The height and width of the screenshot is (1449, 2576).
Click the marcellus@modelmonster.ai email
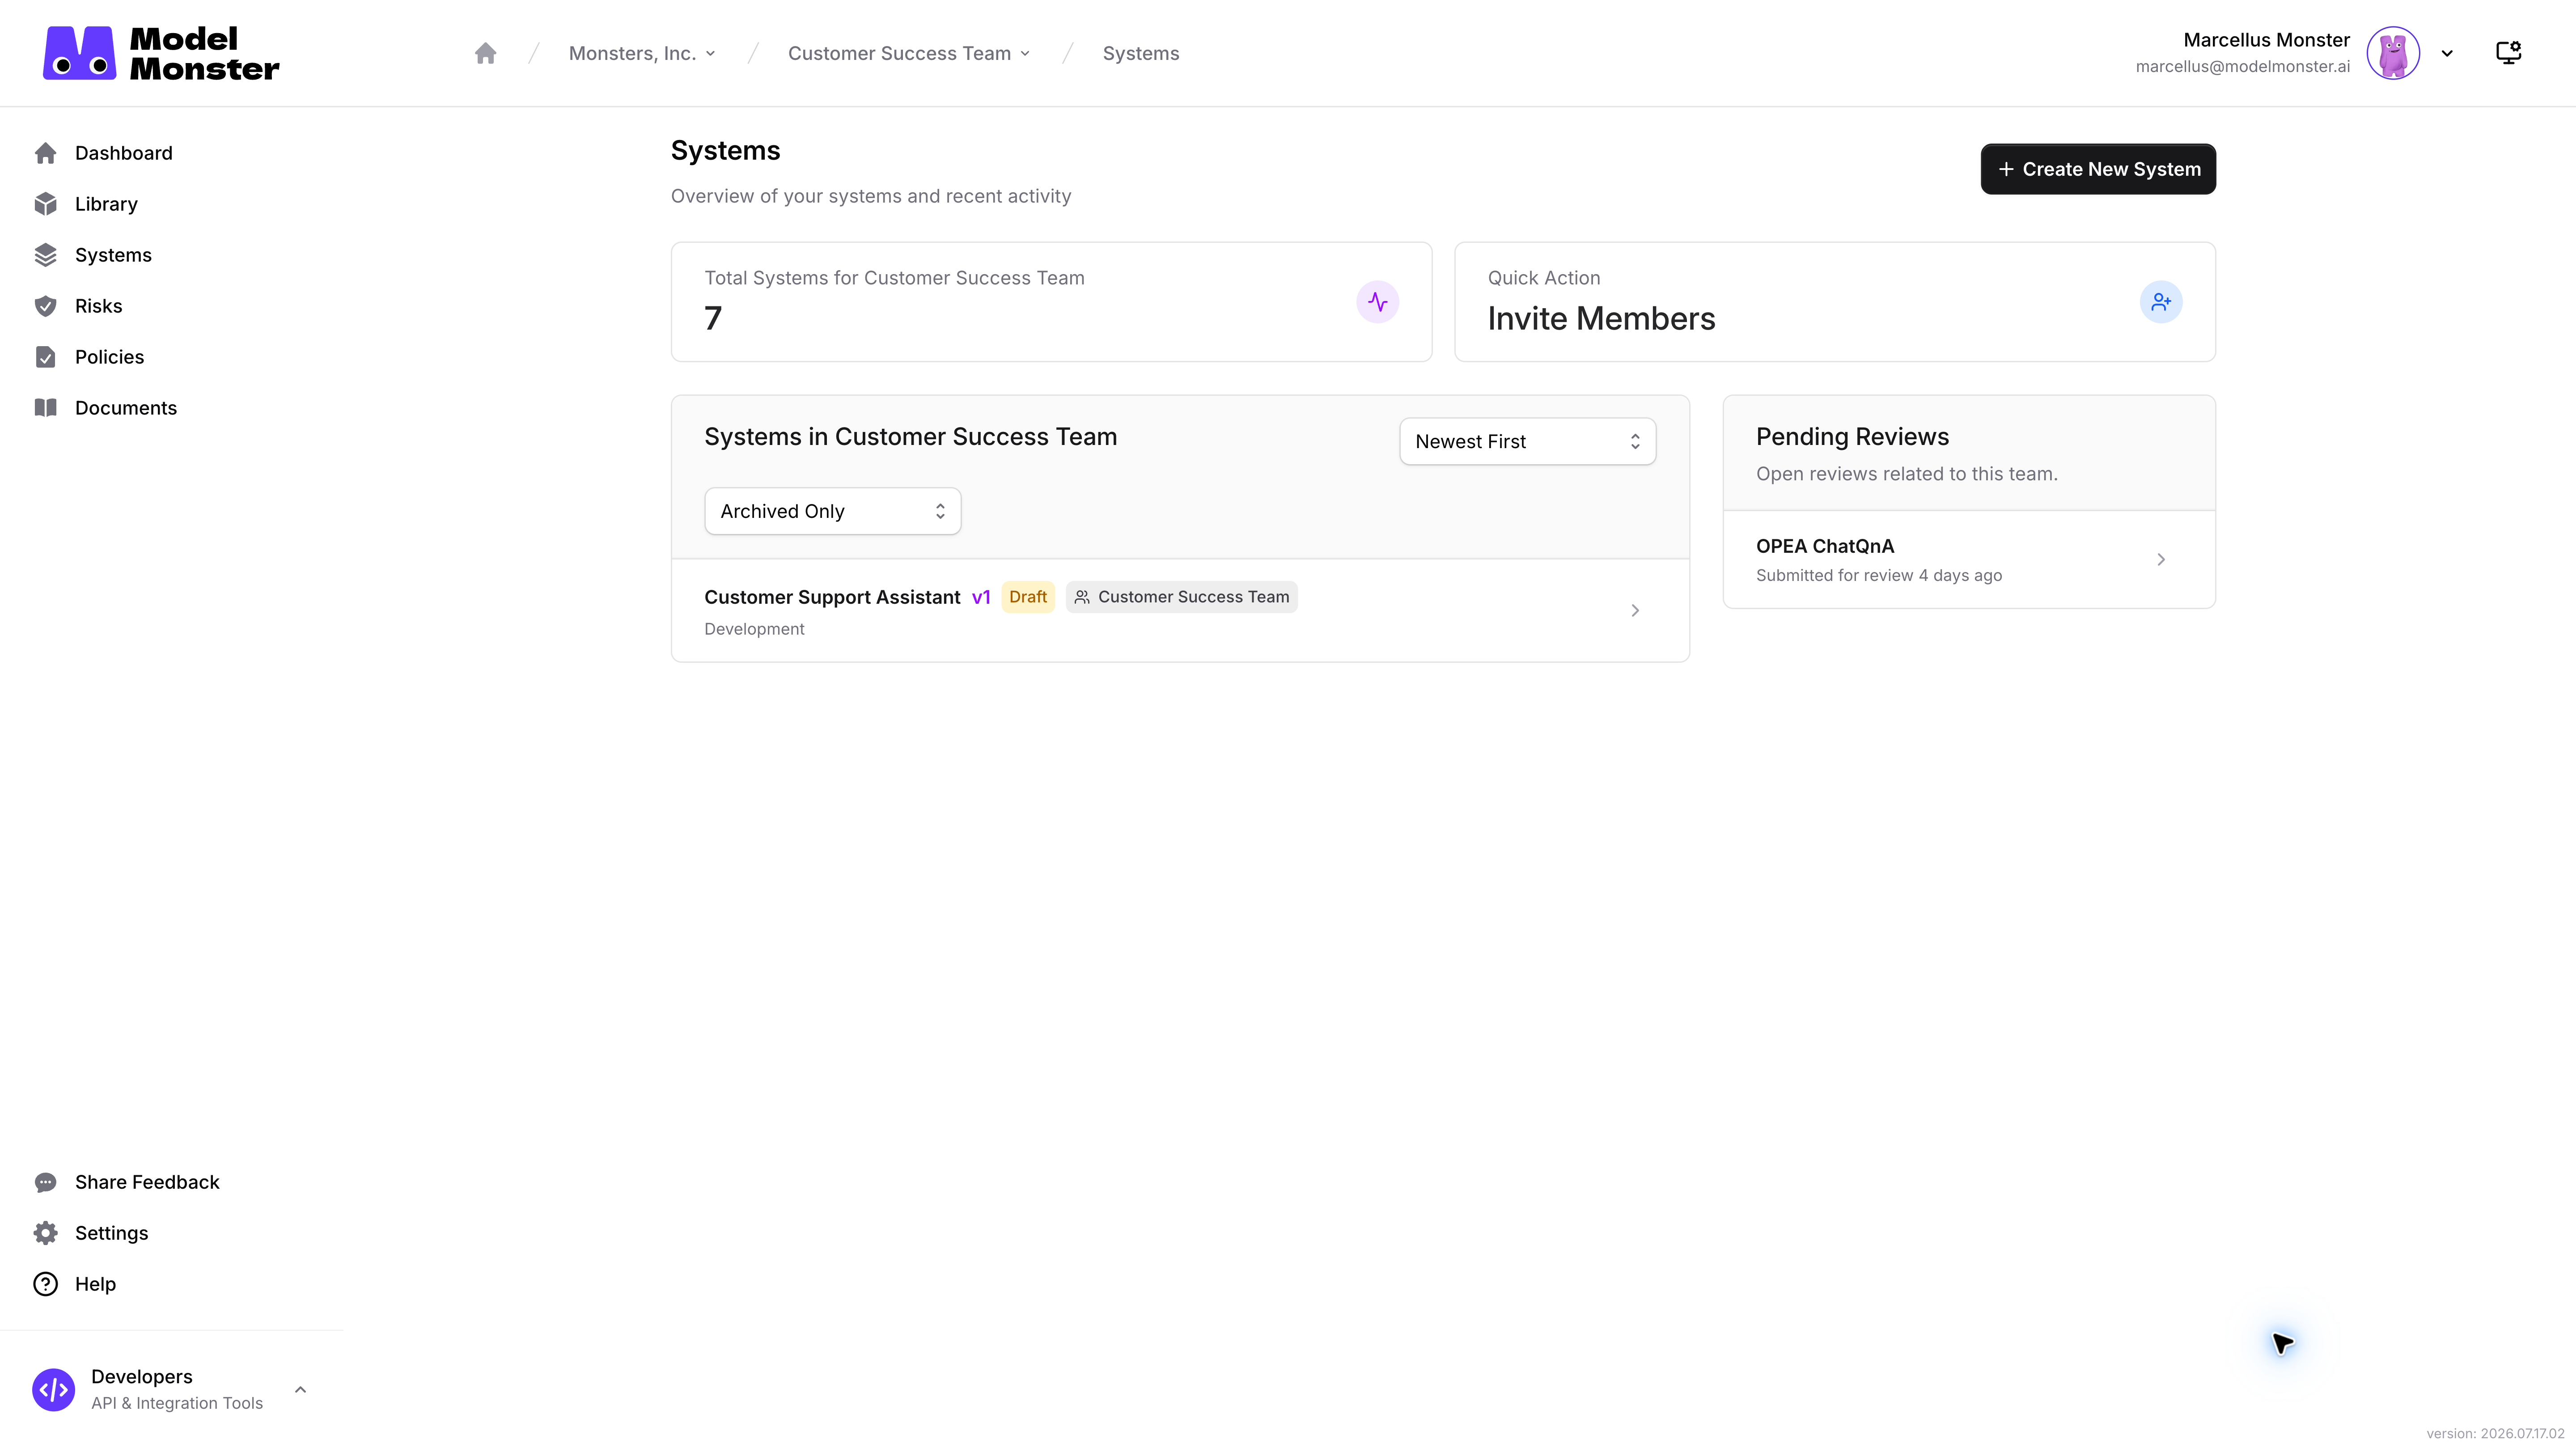2243,67
